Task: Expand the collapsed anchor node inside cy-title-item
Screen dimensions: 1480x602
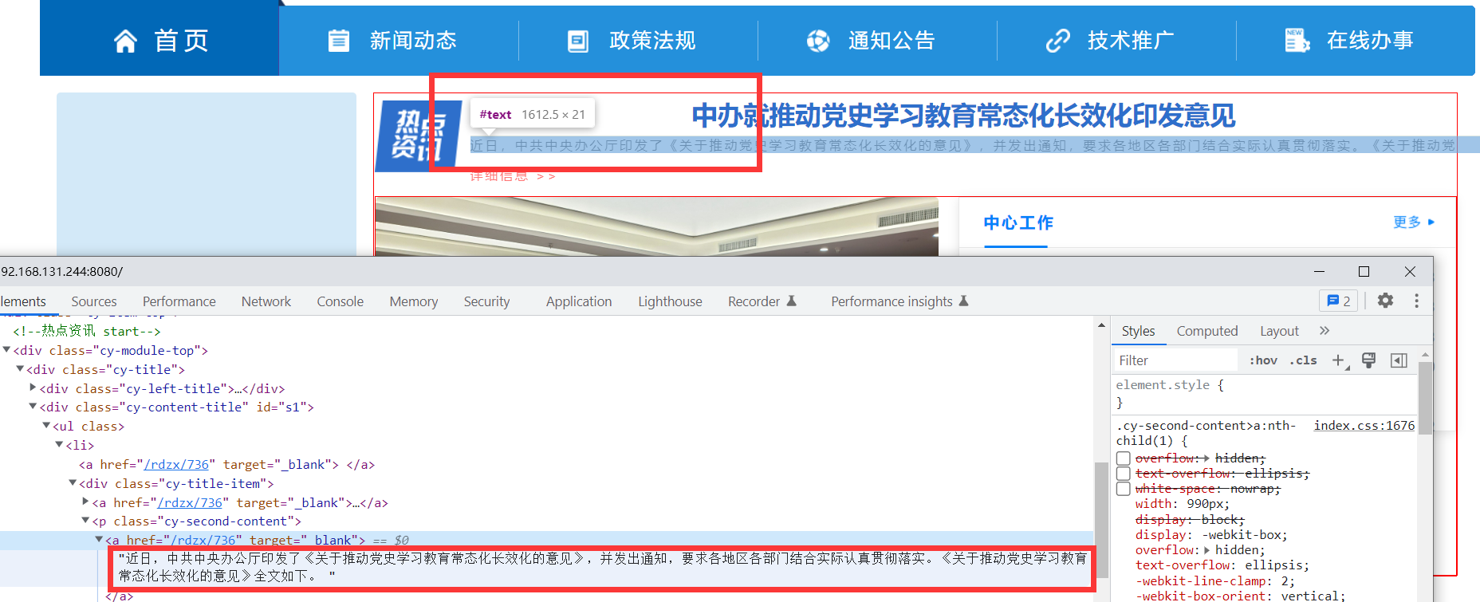Action: point(86,502)
